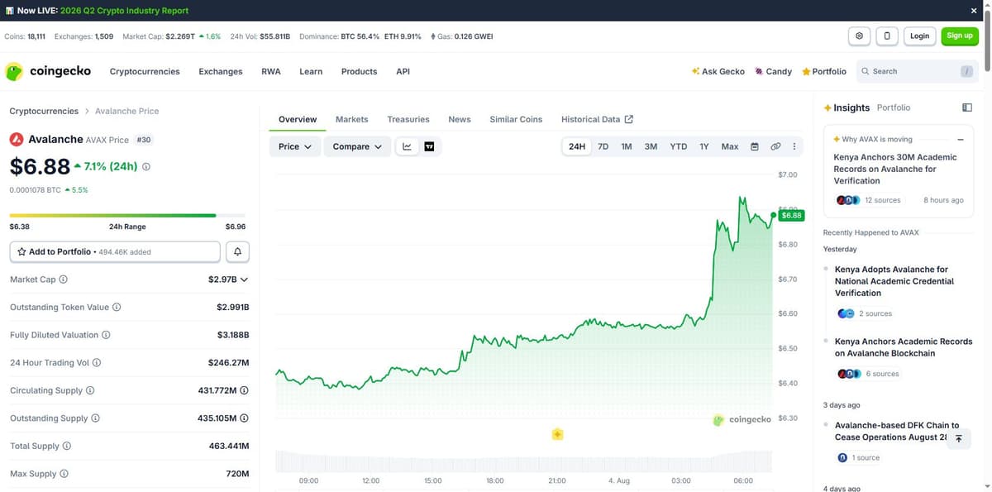Click the info icon beside 24 Hour Trading Vol
The image size is (992, 492).
coord(97,362)
